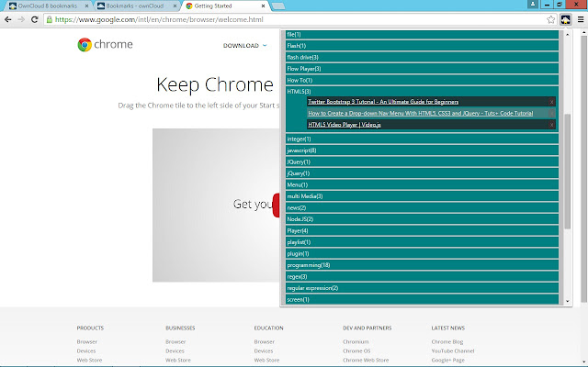Open the Chrome hamburger menu
Image resolution: width=588 pixels, height=367 pixels.
click(x=581, y=19)
